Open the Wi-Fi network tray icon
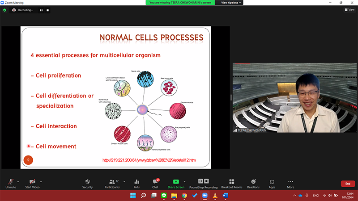Image resolution: width=358 pixels, height=201 pixels. (x=324, y=196)
